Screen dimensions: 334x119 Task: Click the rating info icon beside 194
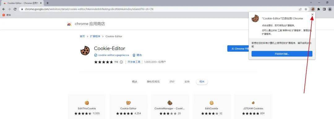[122, 62]
